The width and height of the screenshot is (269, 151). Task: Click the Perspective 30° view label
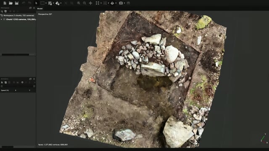(x=45, y=14)
